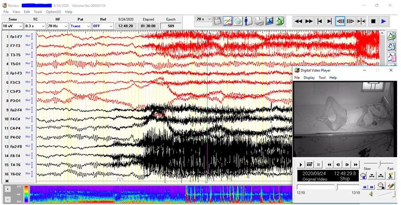The width and height of the screenshot is (401, 205).
Task: Open the Display menu in video player
Action: [309, 78]
